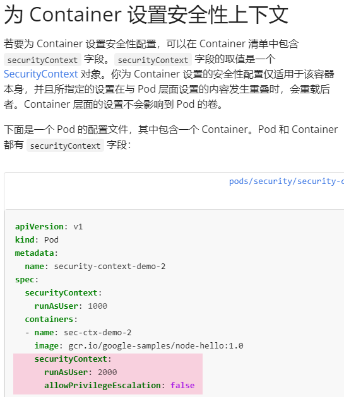This screenshot has width=344, height=397.
Task: Click the highlighted container securityContext key
Action: pos(71,359)
